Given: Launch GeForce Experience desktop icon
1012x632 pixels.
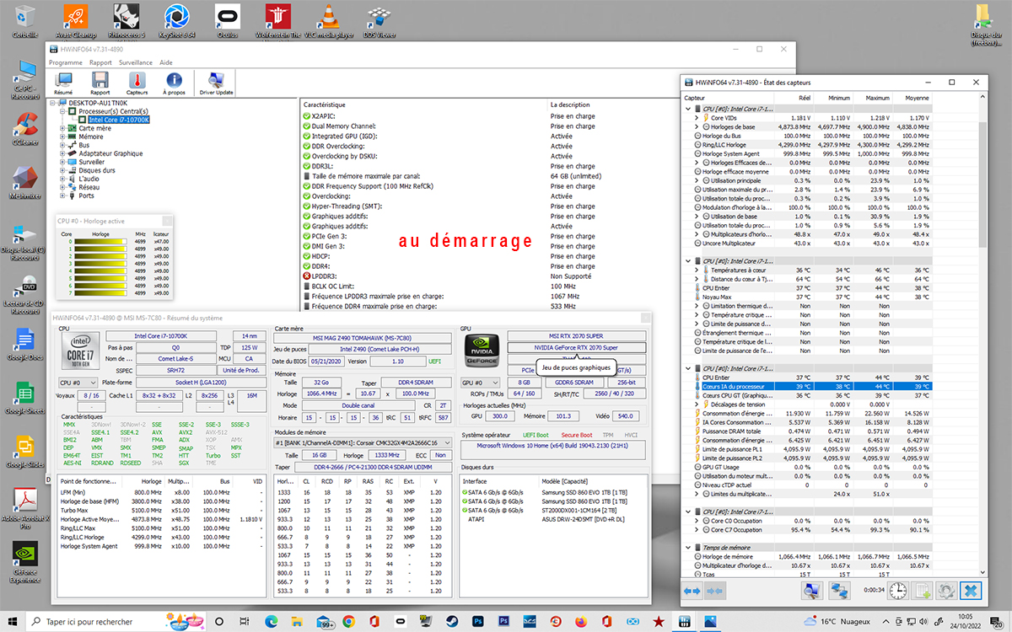Looking at the screenshot, I should [26, 563].
